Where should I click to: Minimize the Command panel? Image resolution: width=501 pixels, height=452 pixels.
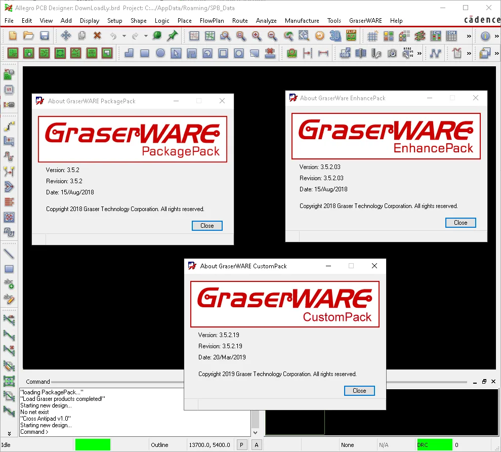pos(475,382)
